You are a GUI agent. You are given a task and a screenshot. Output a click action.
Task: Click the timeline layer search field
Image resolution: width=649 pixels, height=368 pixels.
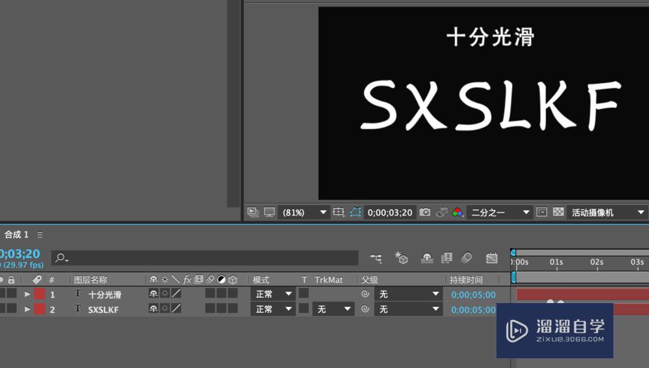pos(205,258)
